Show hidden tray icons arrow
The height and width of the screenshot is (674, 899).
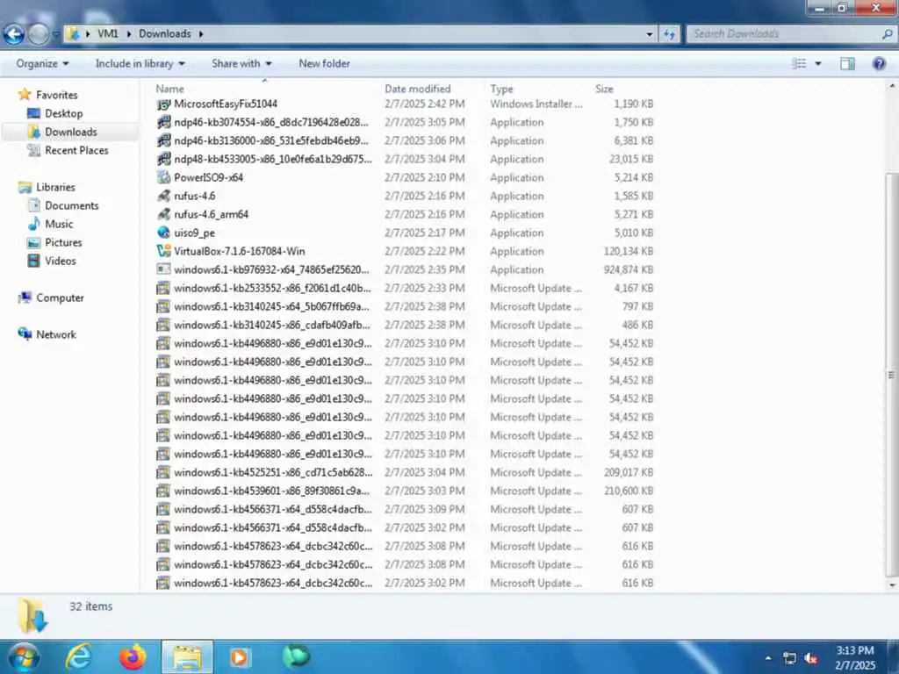(767, 658)
